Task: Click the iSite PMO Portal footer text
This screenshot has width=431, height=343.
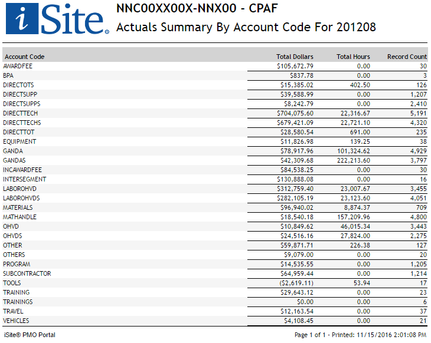Action: (30, 335)
